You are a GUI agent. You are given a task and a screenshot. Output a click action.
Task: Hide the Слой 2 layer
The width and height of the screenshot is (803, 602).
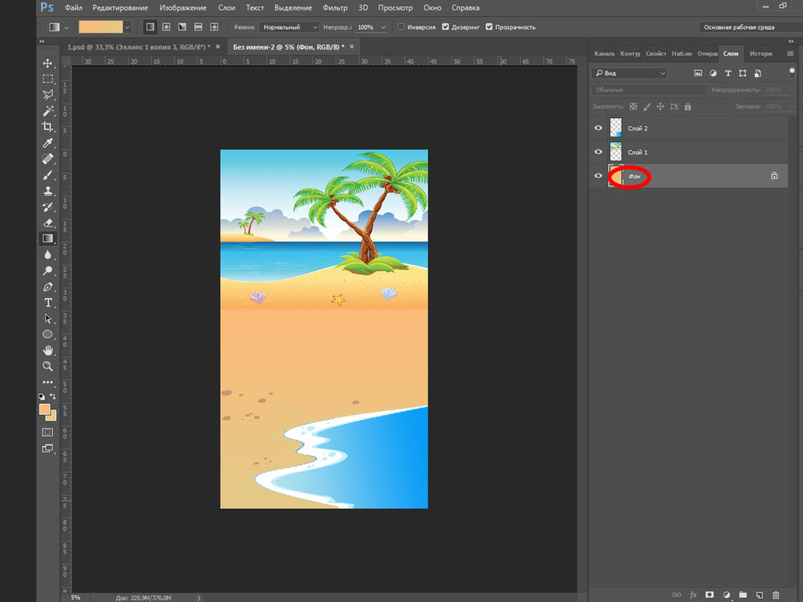(x=598, y=128)
